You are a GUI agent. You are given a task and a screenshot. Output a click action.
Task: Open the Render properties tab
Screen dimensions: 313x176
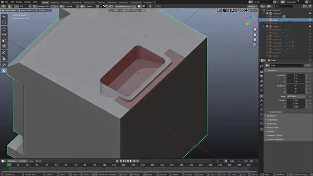(261, 72)
